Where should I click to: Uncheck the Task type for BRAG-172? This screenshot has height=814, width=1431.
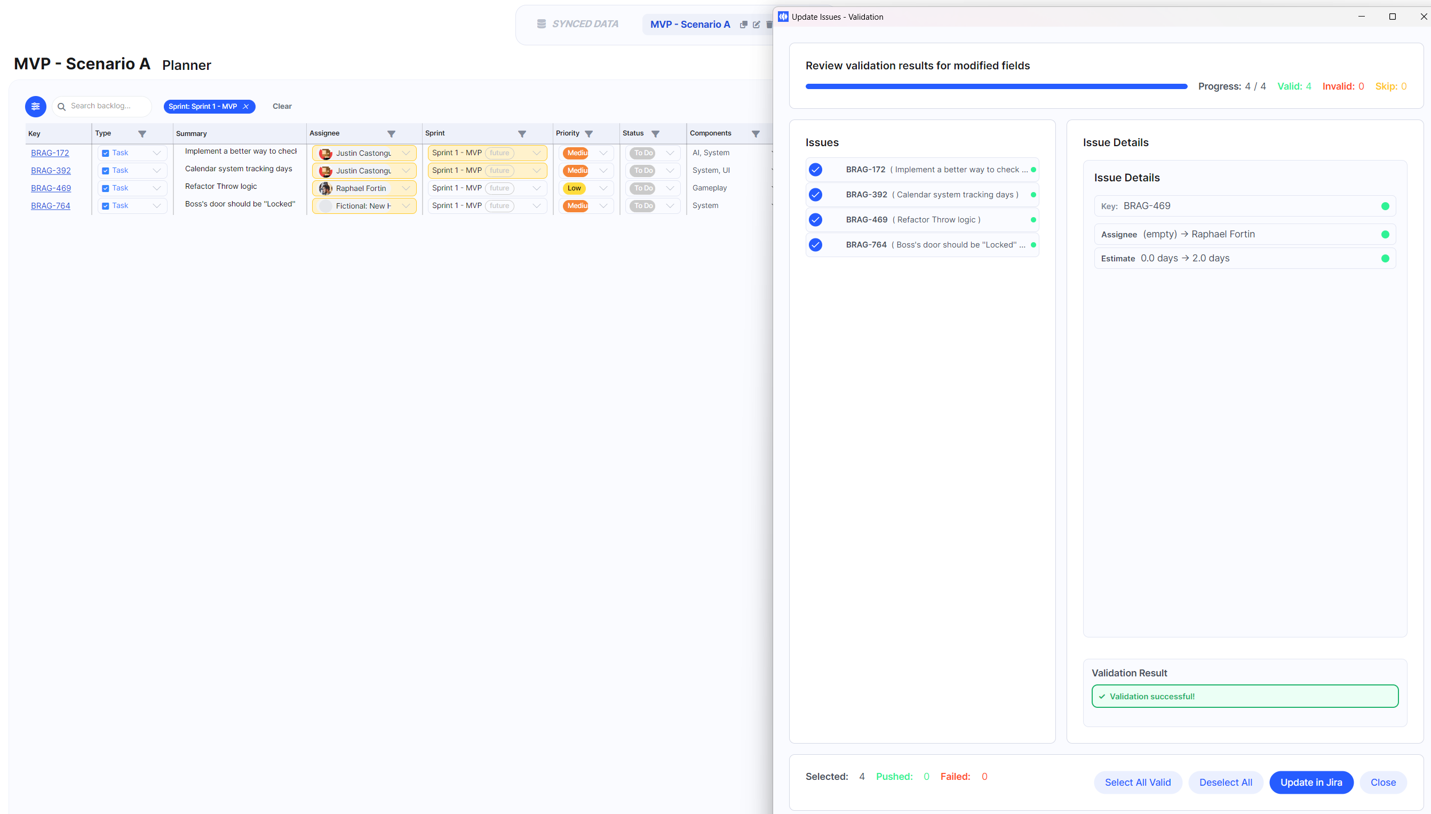(106, 152)
